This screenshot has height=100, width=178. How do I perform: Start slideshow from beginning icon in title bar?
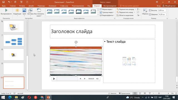21,2
